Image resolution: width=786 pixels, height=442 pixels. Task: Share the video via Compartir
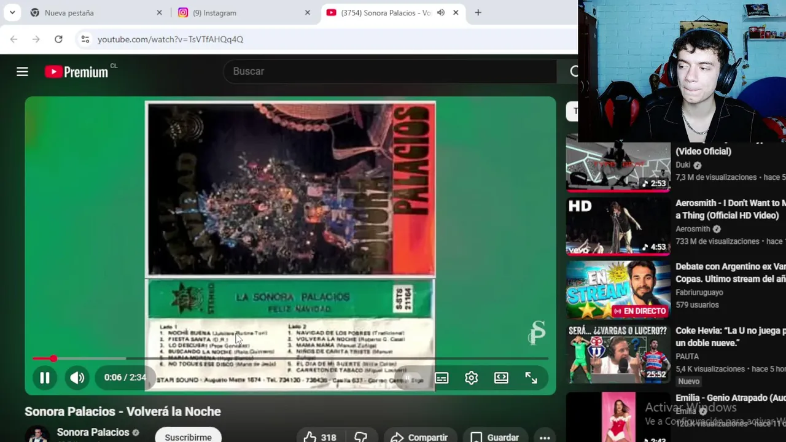pyautogui.click(x=419, y=437)
